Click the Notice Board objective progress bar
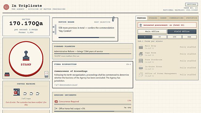Viewport: 201px width, 113px height. (86, 38)
